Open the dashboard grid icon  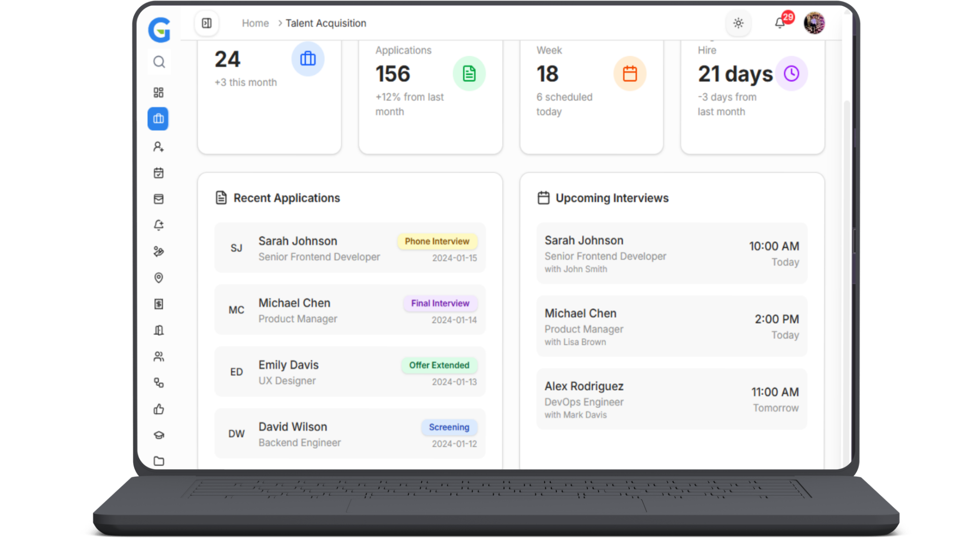[x=158, y=93]
